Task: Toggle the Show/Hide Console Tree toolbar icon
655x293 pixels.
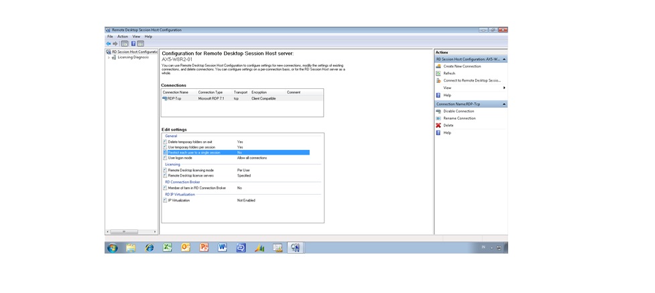Action: (125, 43)
